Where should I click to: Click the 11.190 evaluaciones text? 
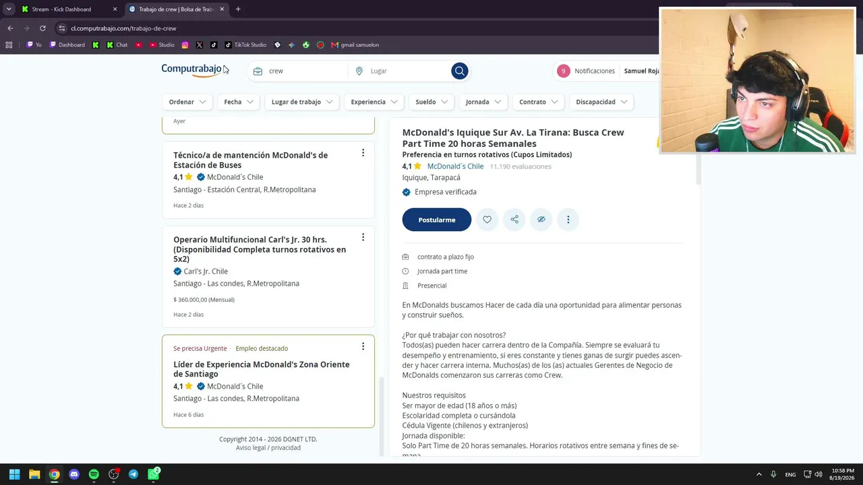[x=520, y=166]
